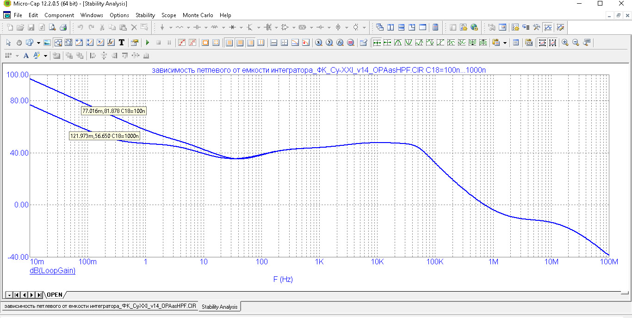Click the Run analysis green play icon

tap(148, 43)
